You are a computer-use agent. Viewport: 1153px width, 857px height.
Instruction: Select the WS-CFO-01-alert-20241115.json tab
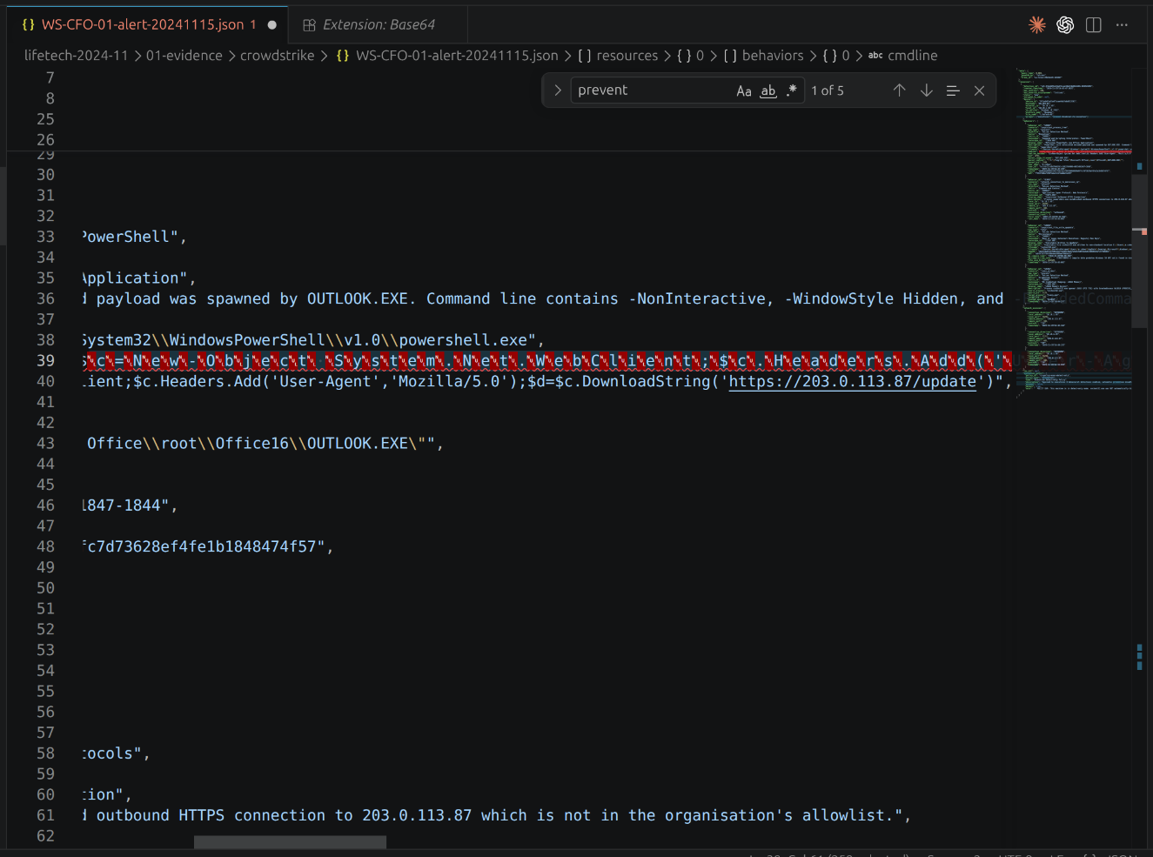coord(150,24)
